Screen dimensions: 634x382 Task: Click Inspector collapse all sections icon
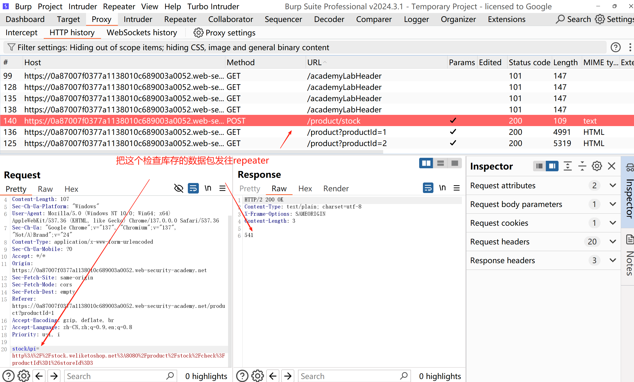coord(582,166)
